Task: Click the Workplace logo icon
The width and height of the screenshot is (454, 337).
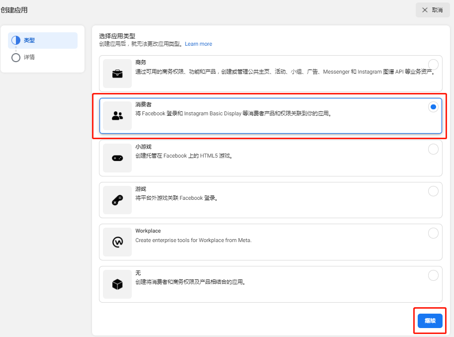Action: 117,242
